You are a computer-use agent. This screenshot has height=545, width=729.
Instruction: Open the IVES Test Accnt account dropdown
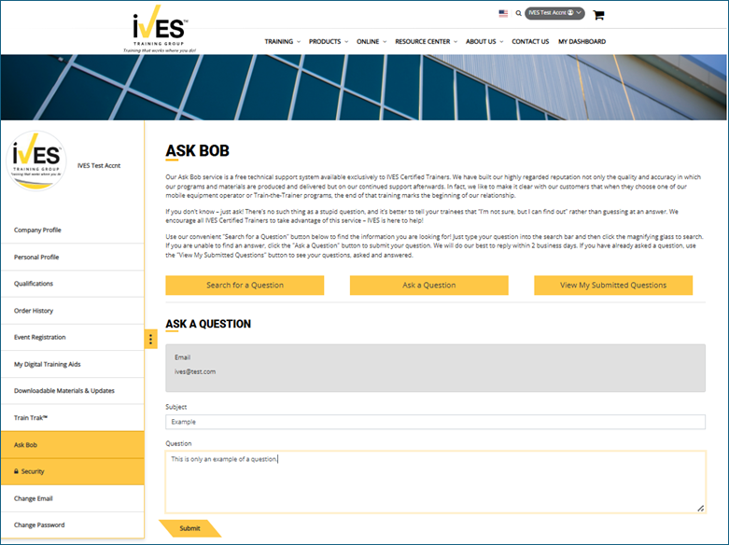[554, 14]
